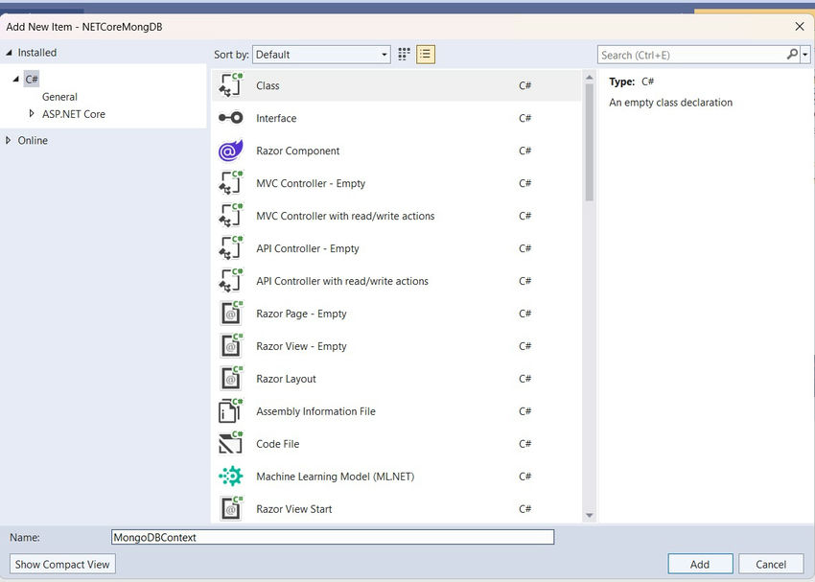This screenshot has height=582, width=815.
Task: Select the Interface template icon
Action: [232, 118]
